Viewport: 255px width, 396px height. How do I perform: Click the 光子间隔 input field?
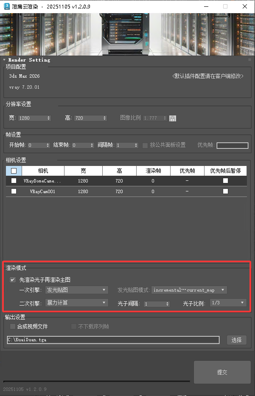tap(155, 304)
